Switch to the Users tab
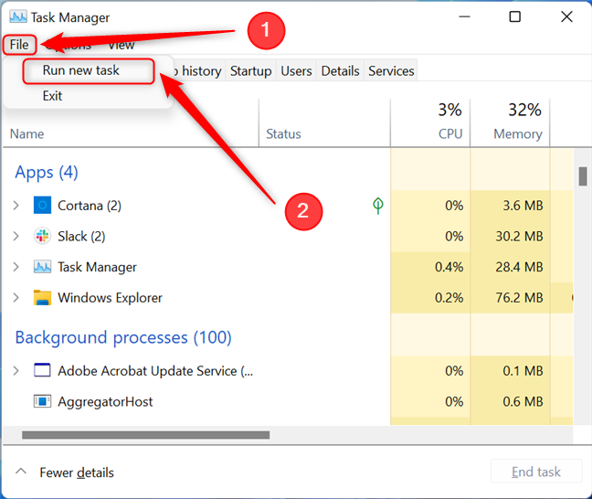Viewport: 592px width, 499px height. 296,70
